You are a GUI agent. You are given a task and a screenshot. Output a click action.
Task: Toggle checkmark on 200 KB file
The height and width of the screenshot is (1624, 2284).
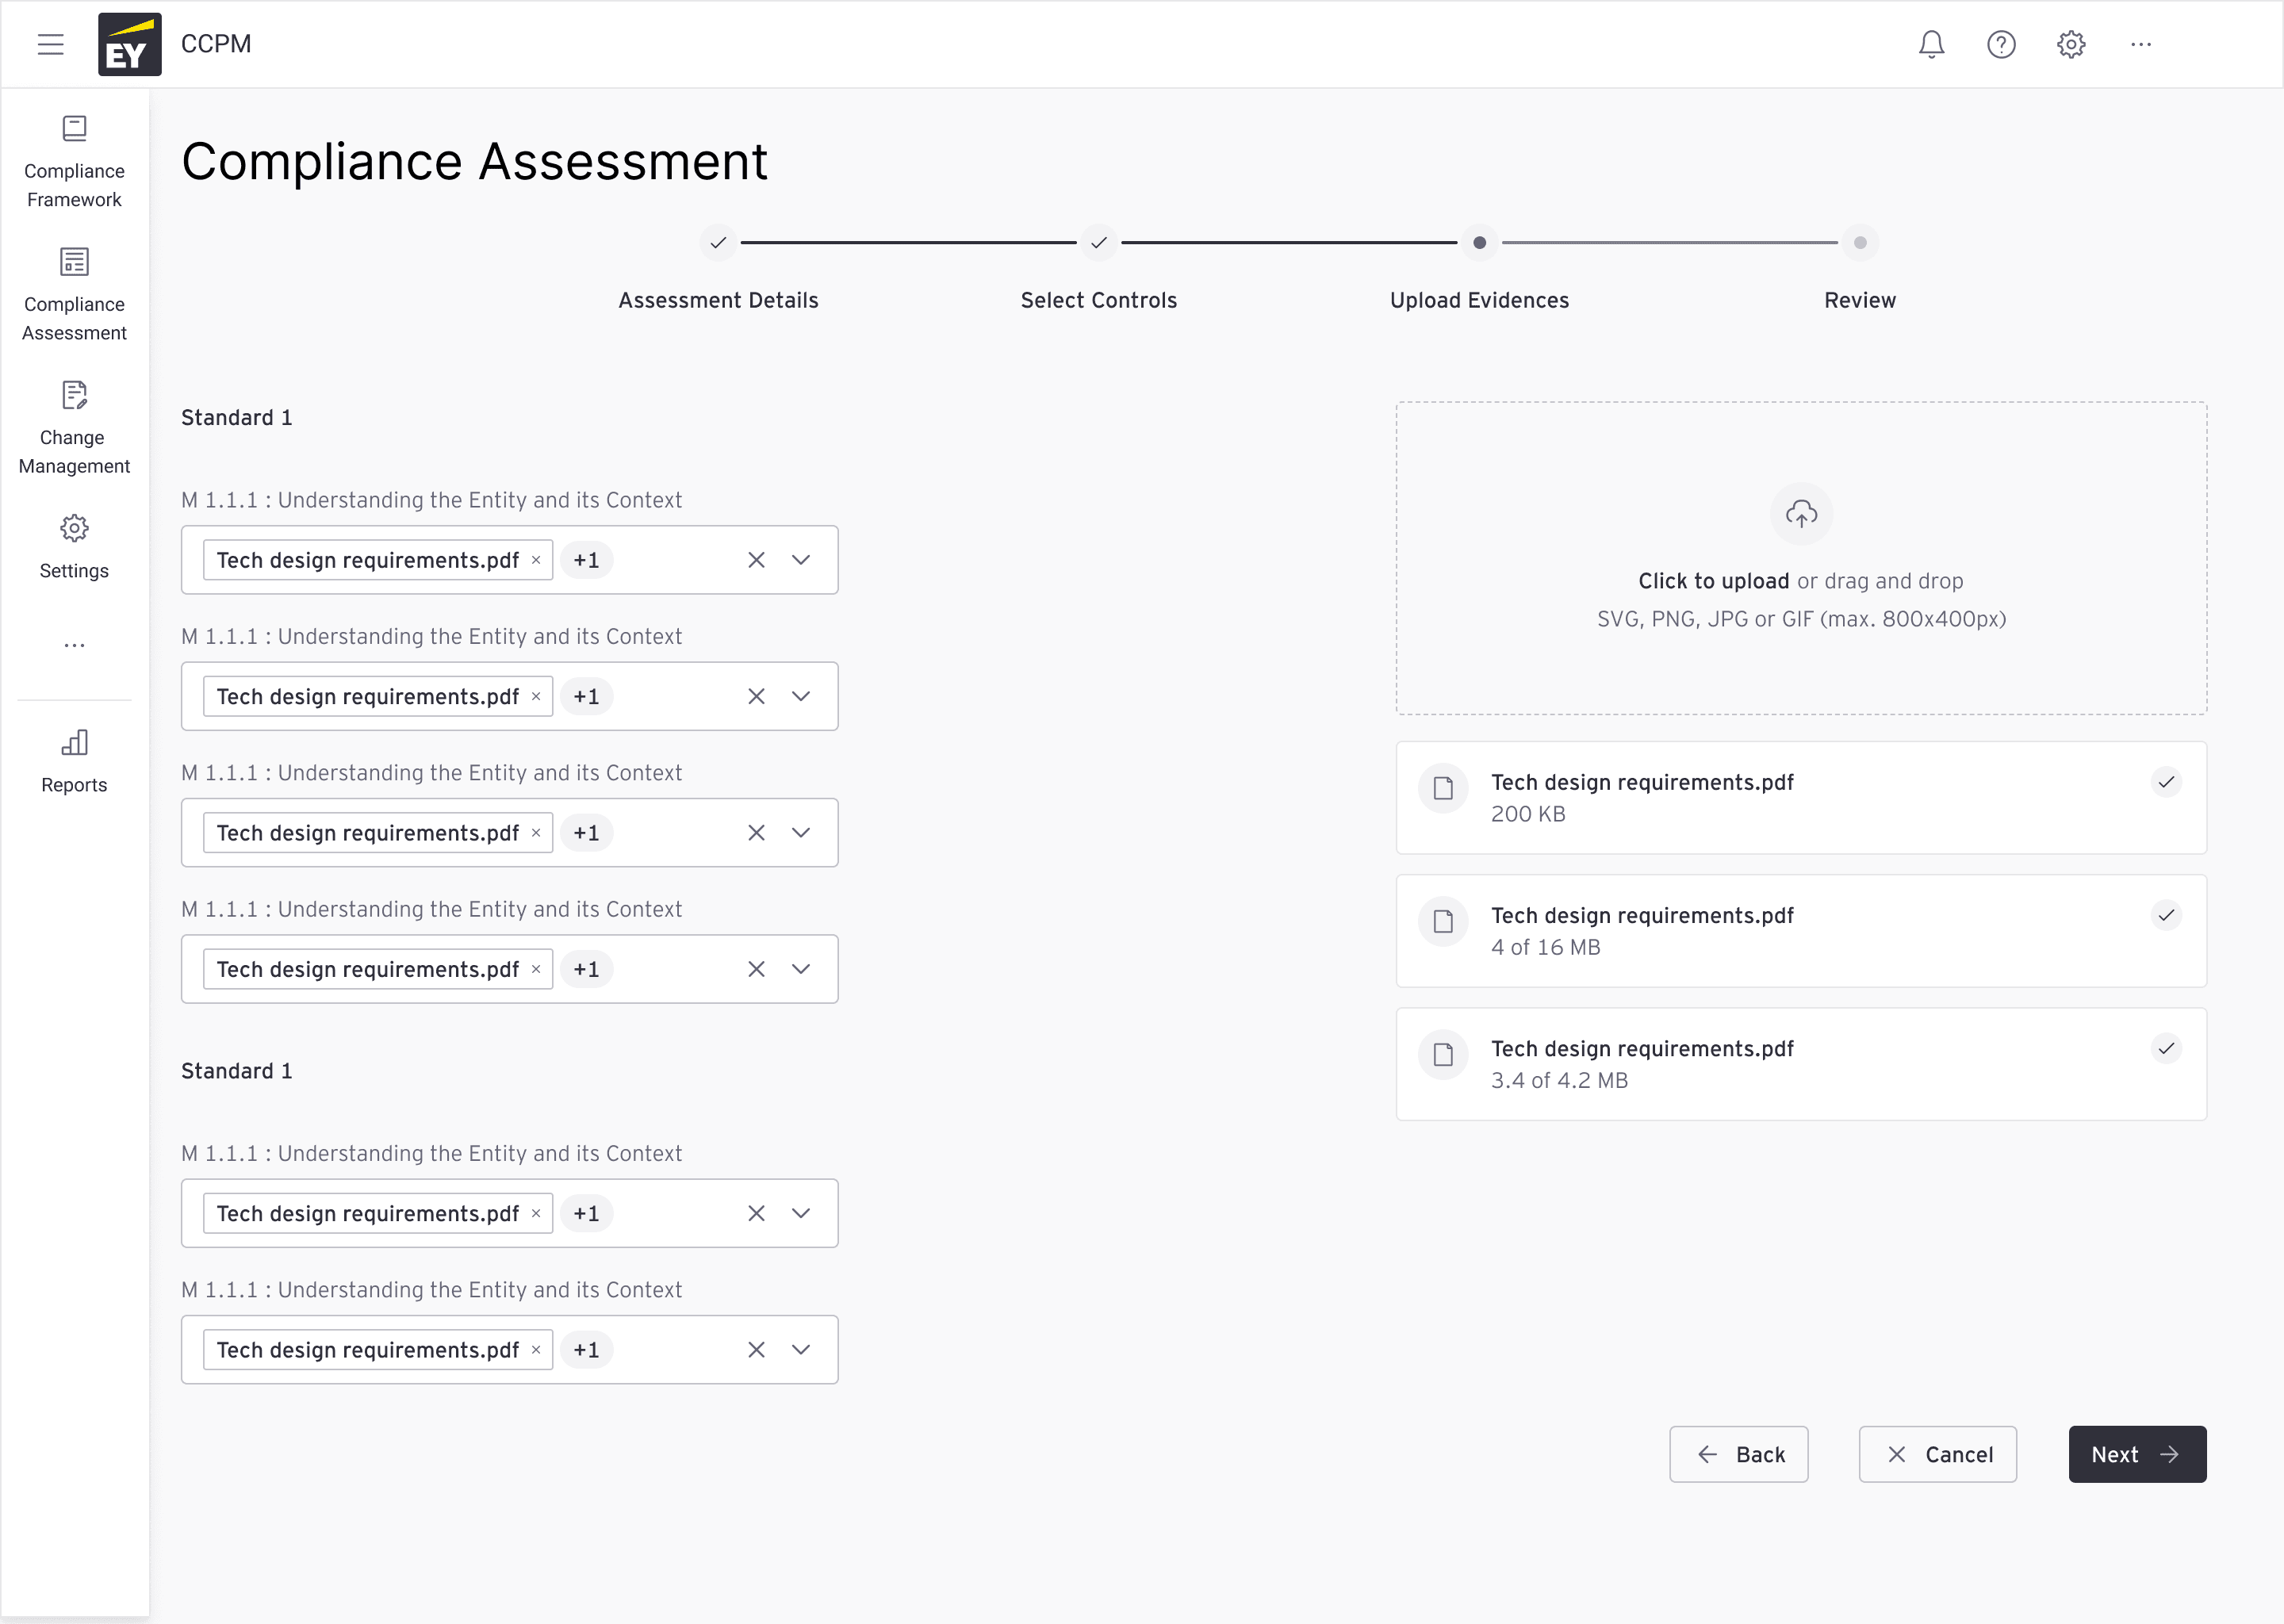2166,782
